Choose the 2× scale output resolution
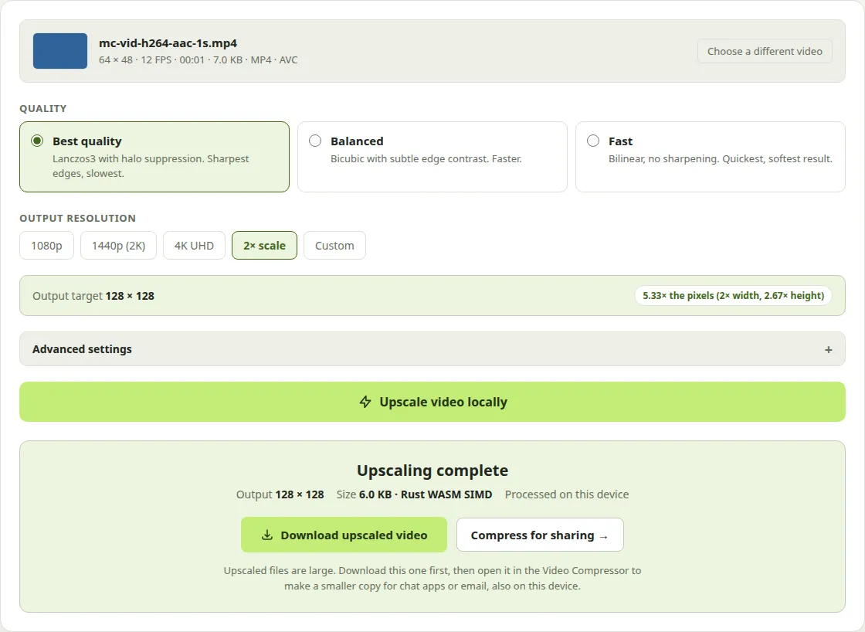 tap(264, 245)
